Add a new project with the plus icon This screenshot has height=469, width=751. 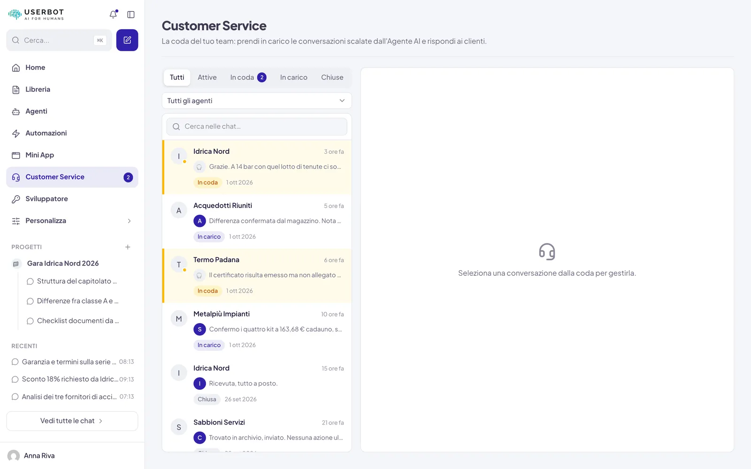pos(128,247)
